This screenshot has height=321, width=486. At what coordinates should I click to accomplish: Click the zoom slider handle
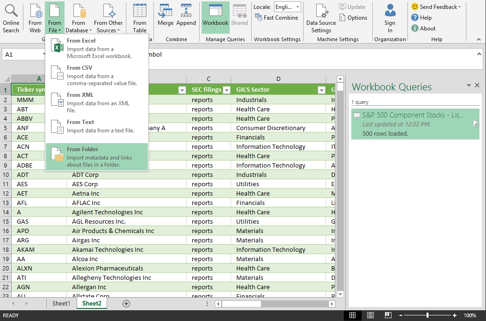428,315
